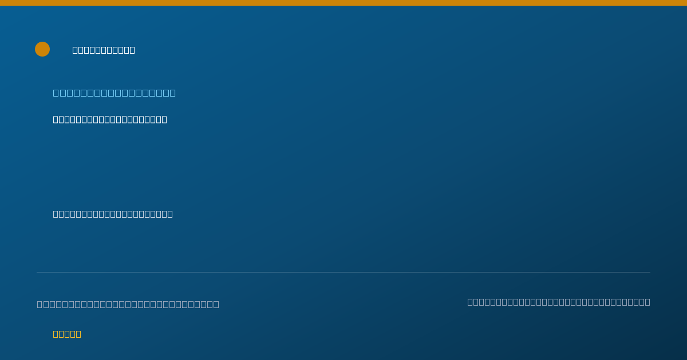687x360 pixels.
Task: Click the first character of the yellow link
Action: (55, 334)
